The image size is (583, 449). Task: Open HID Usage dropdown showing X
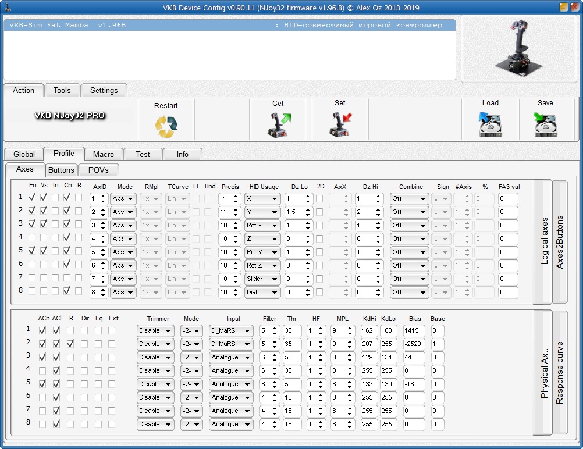262,198
